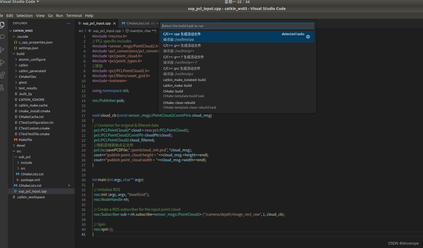Viewport: 423px width, 248px height.
Task: Open the Source Control panel
Action: pos(3,49)
